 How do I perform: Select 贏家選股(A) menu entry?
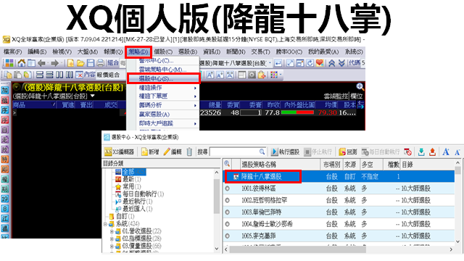coord(154,115)
